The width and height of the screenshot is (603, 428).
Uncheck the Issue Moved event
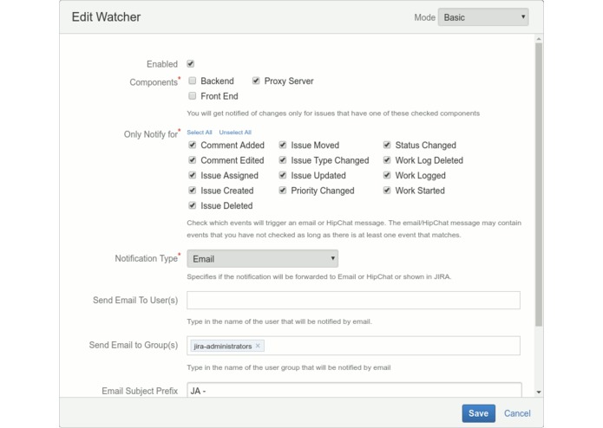283,145
